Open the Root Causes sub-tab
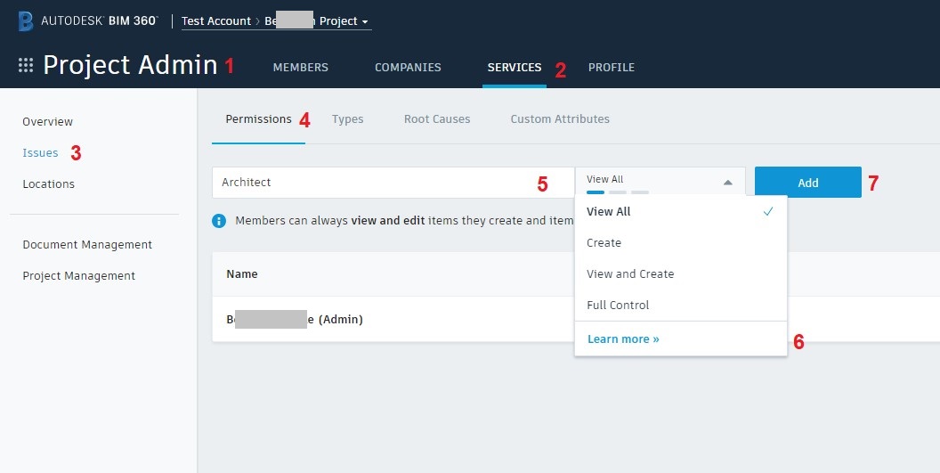940x473 pixels. [x=437, y=118]
